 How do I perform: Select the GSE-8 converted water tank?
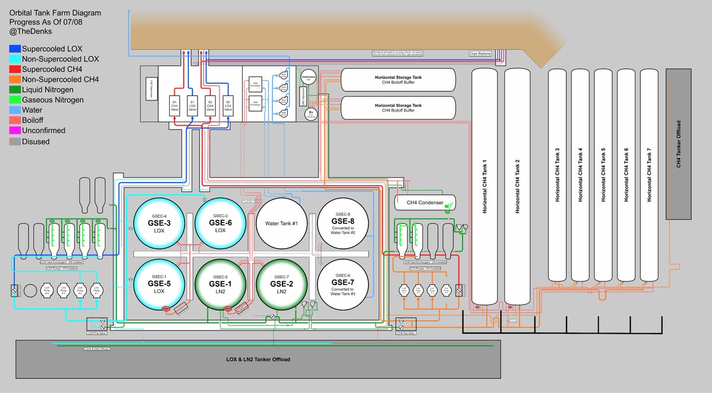point(343,223)
